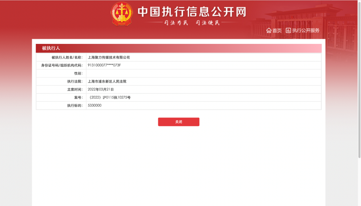
Task: Click the 案号 label
Action: pos(78,97)
